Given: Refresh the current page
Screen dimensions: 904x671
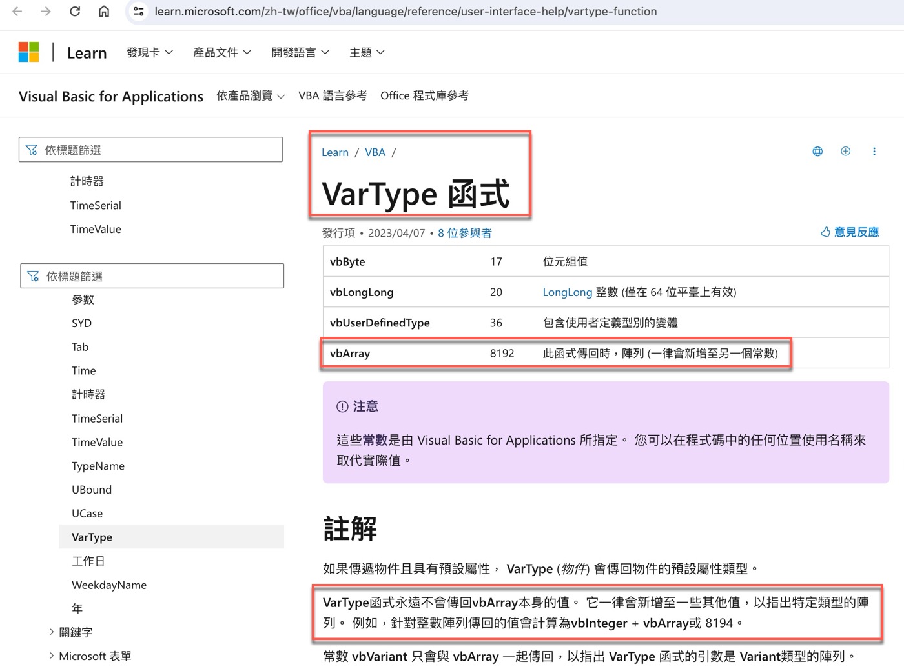Looking at the screenshot, I should [74, 11].
